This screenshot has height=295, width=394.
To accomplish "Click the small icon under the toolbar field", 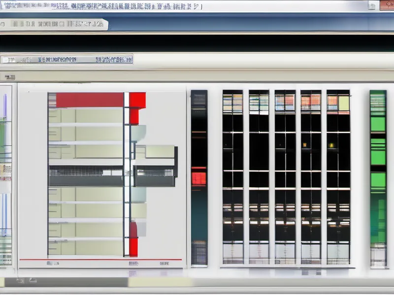I will (x=9, y=77).
